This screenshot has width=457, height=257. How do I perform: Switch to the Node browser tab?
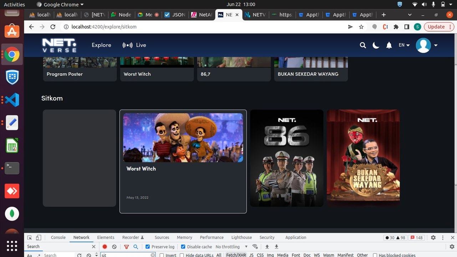pyautogui.click(x=121, y=15)
